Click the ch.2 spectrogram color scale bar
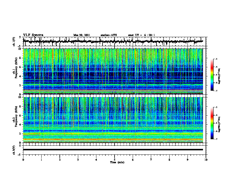This screenshot has width=232, height=179. tap(212, 123)
